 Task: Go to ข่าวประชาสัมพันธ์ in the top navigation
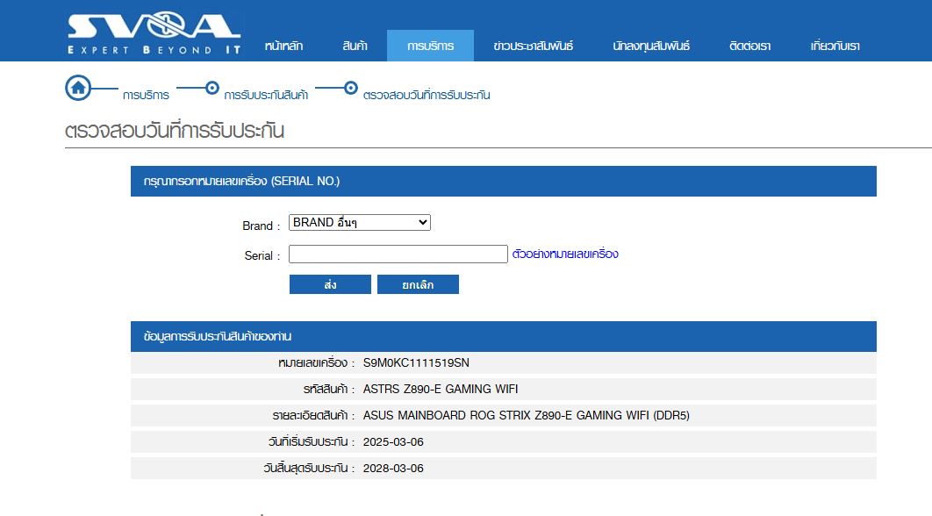pos(533,46)
